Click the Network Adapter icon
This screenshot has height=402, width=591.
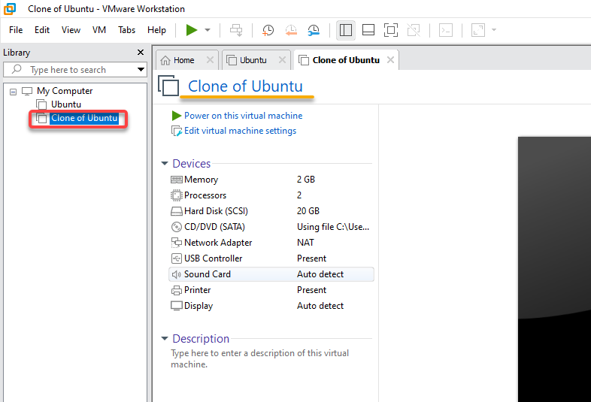(177, 243)
